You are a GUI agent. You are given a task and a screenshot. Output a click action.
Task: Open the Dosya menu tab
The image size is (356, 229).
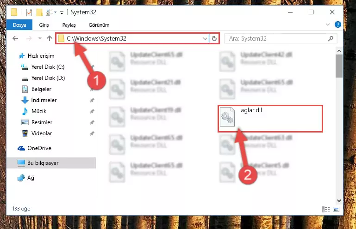(19, 25)
